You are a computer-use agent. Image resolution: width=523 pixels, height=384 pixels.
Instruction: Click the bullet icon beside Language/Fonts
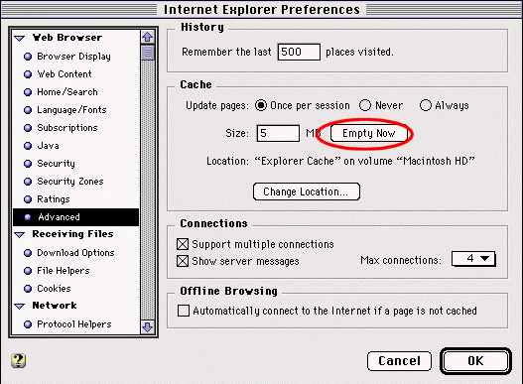tap(28, 110)
